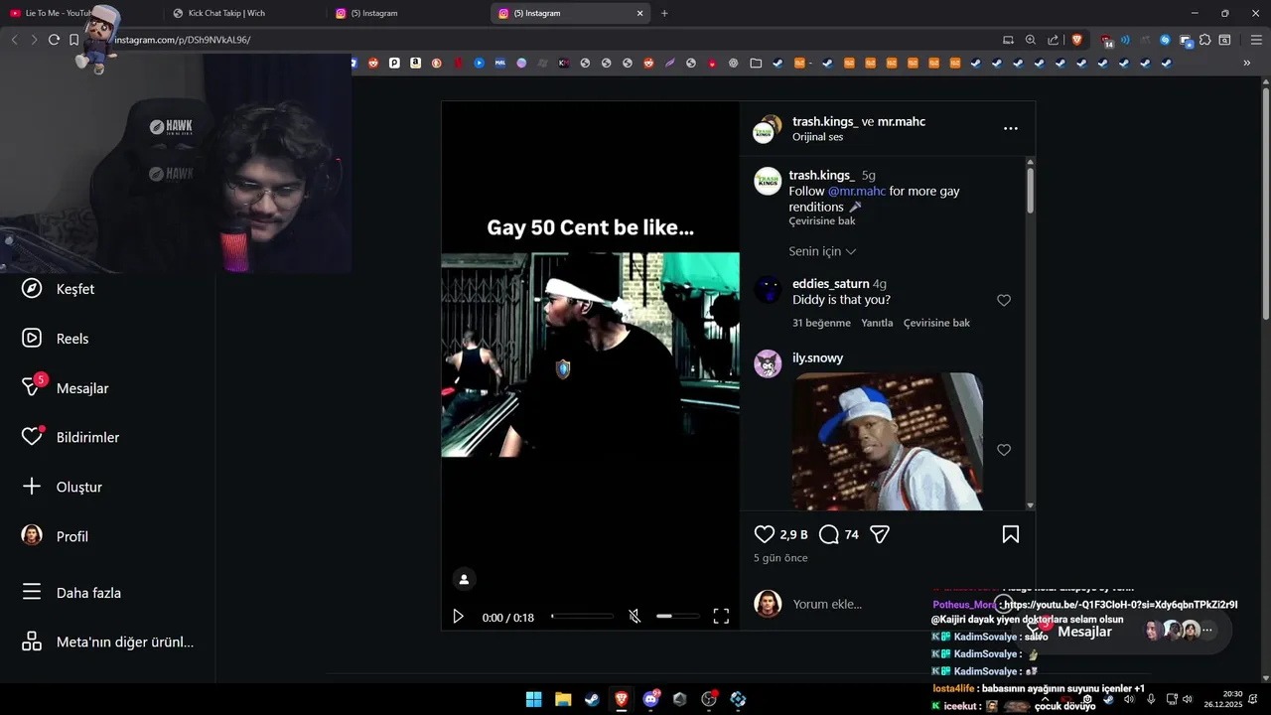Open Reels from the sidebar
The image size is (1271, 715).
(x=55, y=339)
